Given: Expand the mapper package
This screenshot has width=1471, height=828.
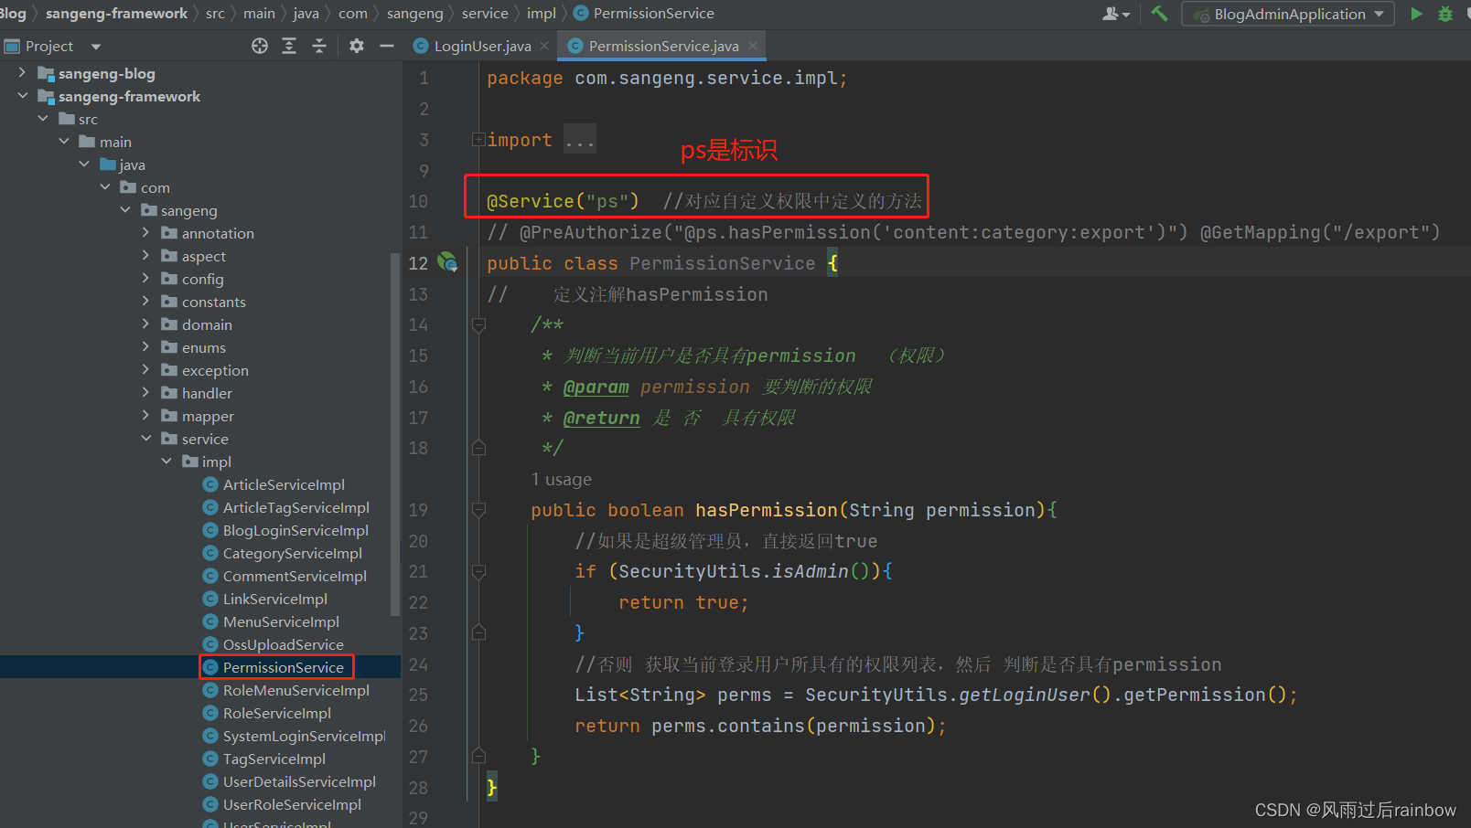Looking at the screenshot, I should point(145,416).
